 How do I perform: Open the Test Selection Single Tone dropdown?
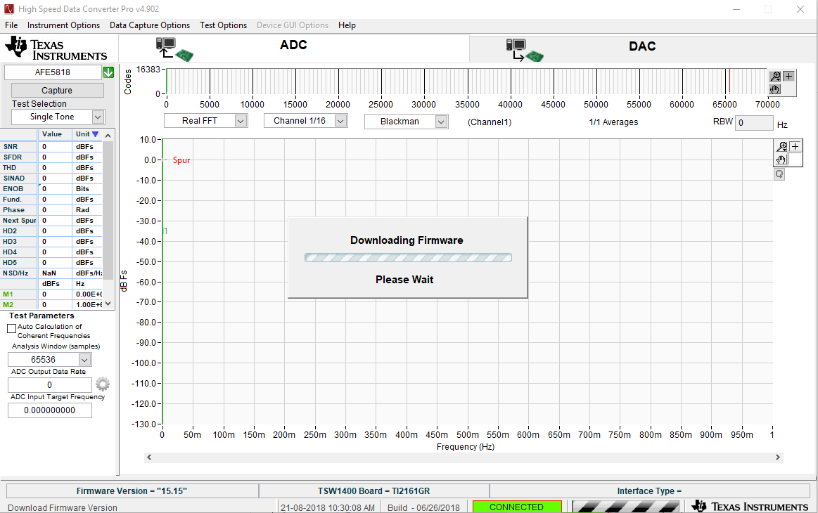point(98,117)
